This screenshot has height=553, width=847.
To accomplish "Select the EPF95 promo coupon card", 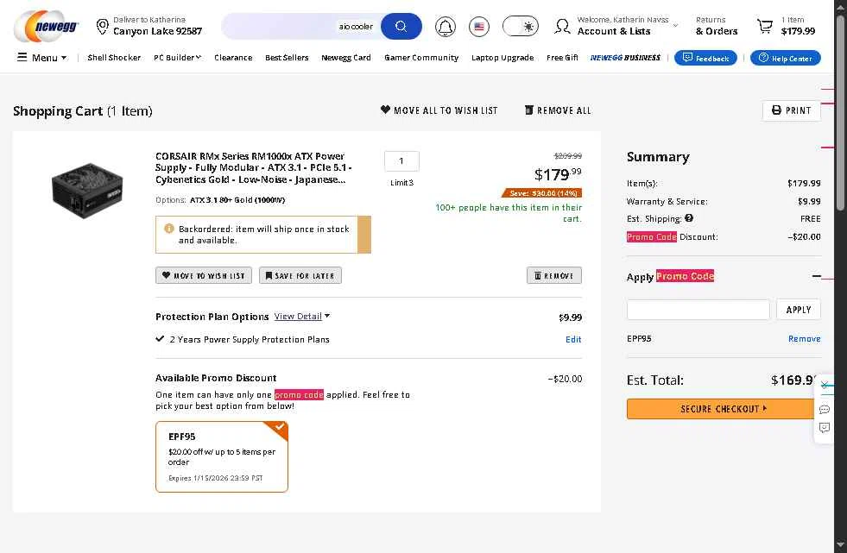I will coord(222,456).
